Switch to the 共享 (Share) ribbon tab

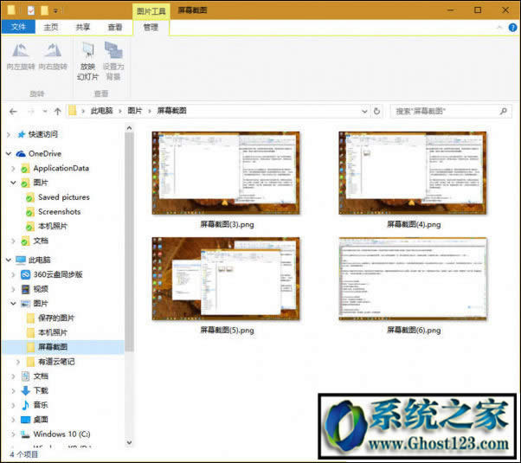[x=83, y=28]
